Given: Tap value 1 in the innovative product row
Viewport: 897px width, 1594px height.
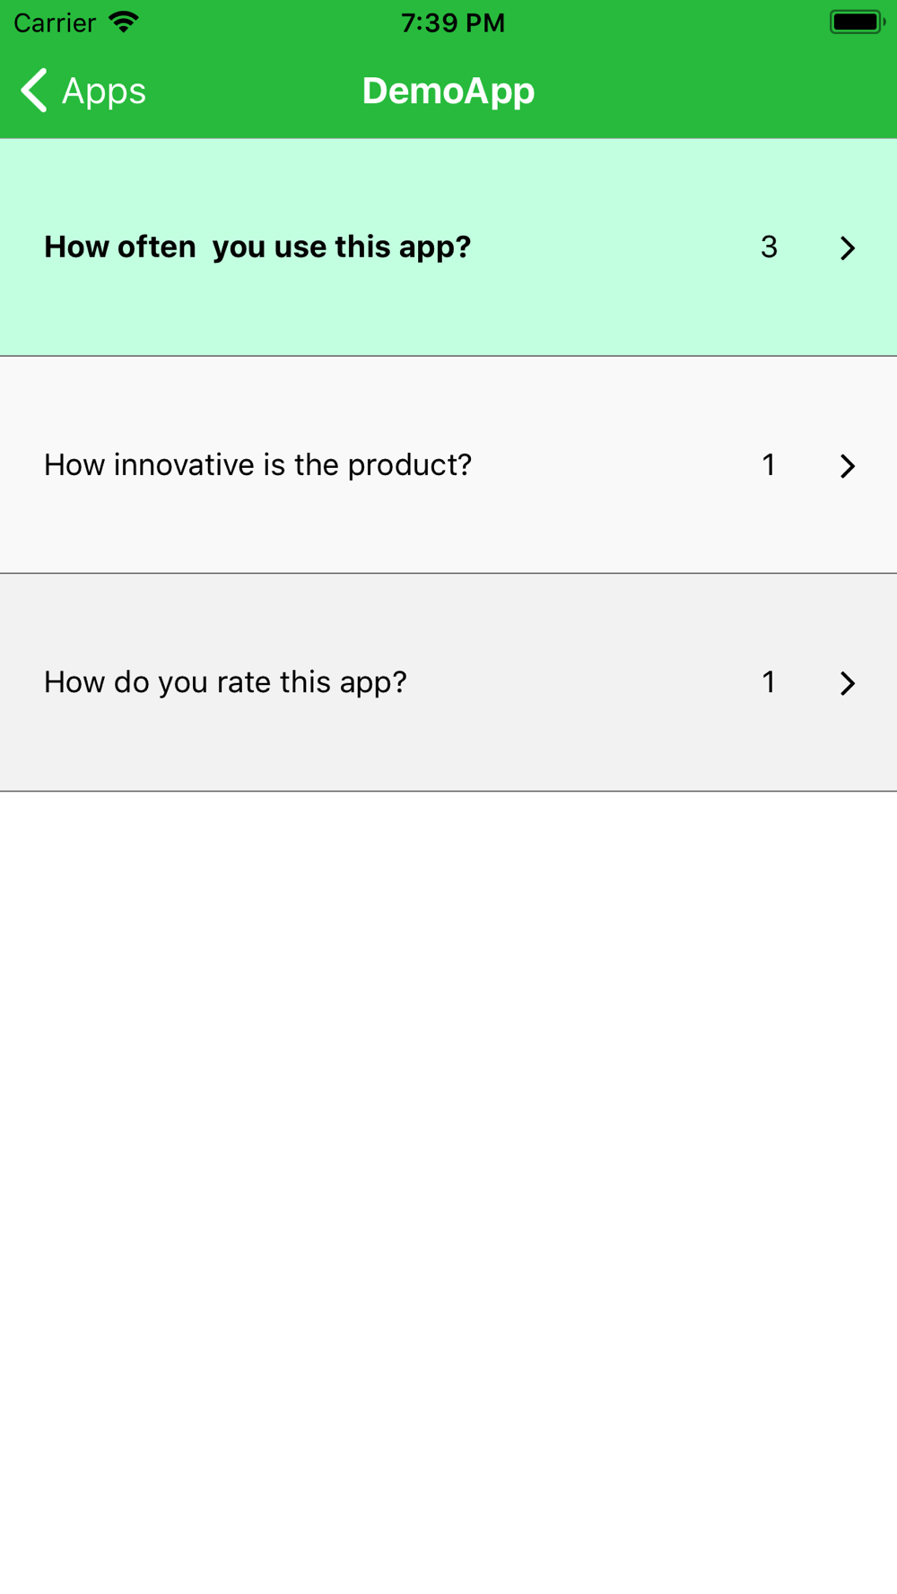Looking at the screenshot, I should tap(769, 464).
